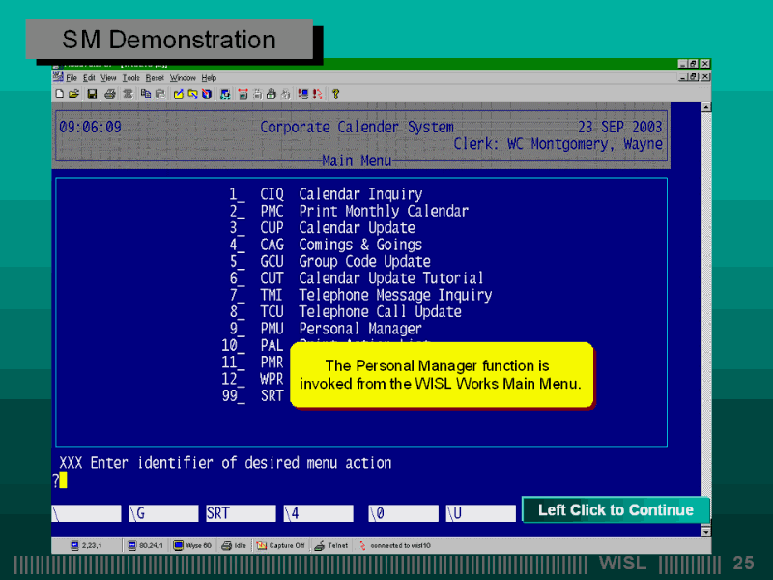Open the File menu

pos(72,78)
